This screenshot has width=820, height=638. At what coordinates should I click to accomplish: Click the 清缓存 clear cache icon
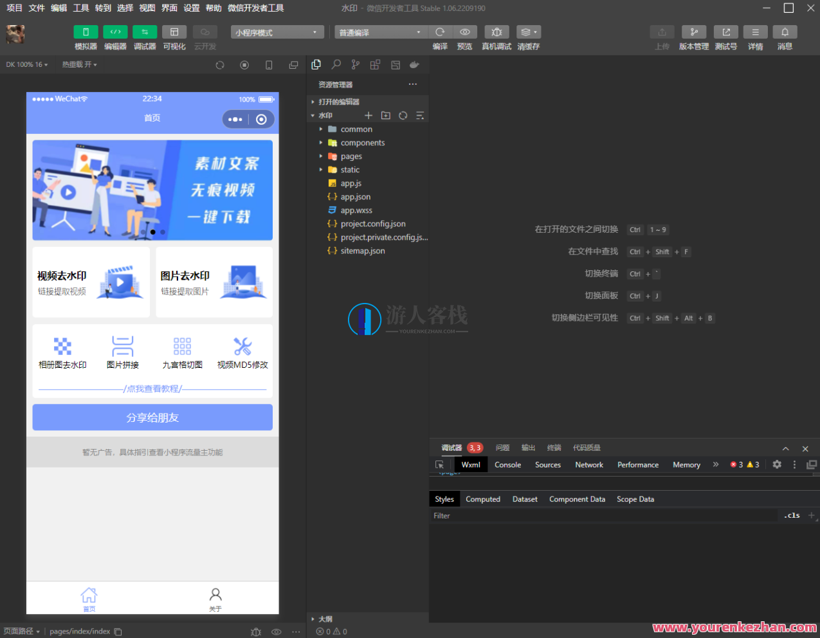(526, 32)
